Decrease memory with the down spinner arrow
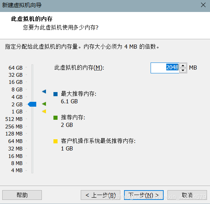The width and height of the screenshot is (210, 204). tap(183, 70)
